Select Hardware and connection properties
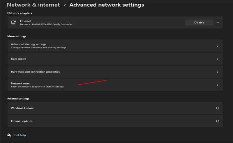Image resolution: width=233 pixels, height=143 pixels. [x=35, y=72]
